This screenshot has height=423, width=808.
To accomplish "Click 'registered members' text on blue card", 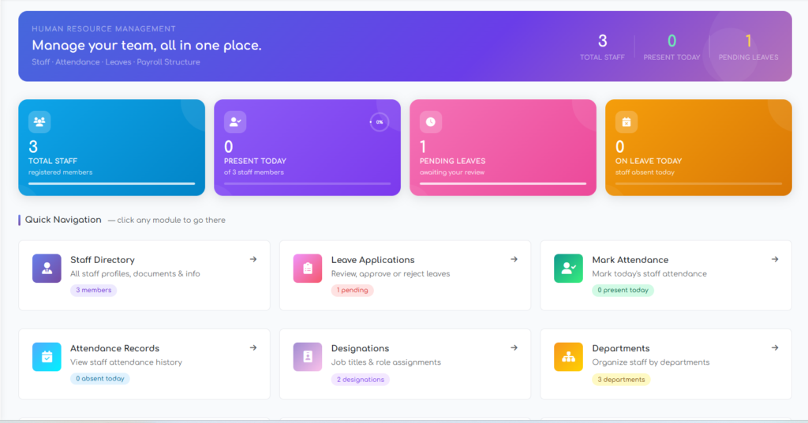I will pyautogui.click(x=60, y=173).
